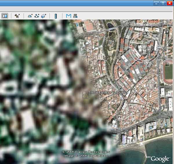Select the Add Polygon tool
The width and height of the screenshot is (174, 164).
point(30,16)
